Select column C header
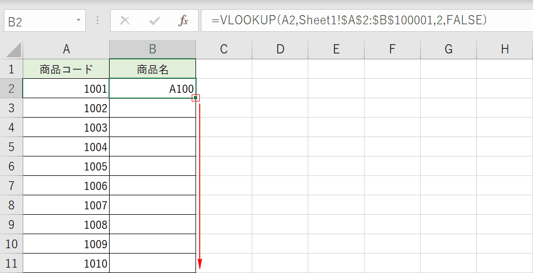This screenshot has width=533, height=273. [224, 50]
